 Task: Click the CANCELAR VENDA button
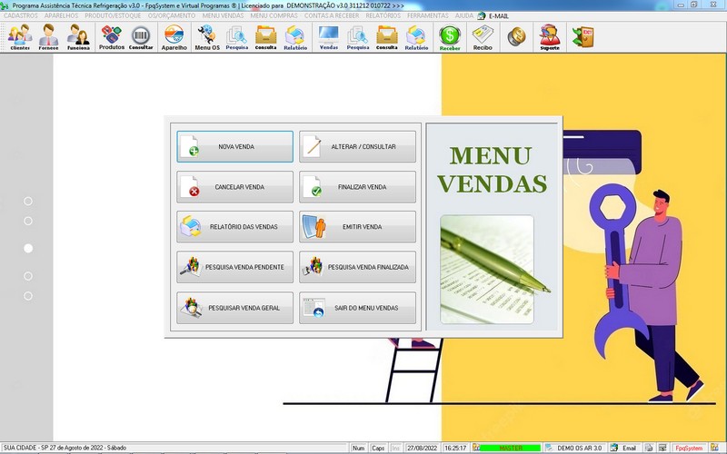[x=234, y=187]
